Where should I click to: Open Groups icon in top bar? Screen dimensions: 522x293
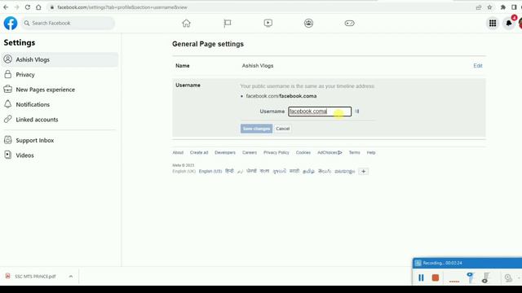[308, 24]
